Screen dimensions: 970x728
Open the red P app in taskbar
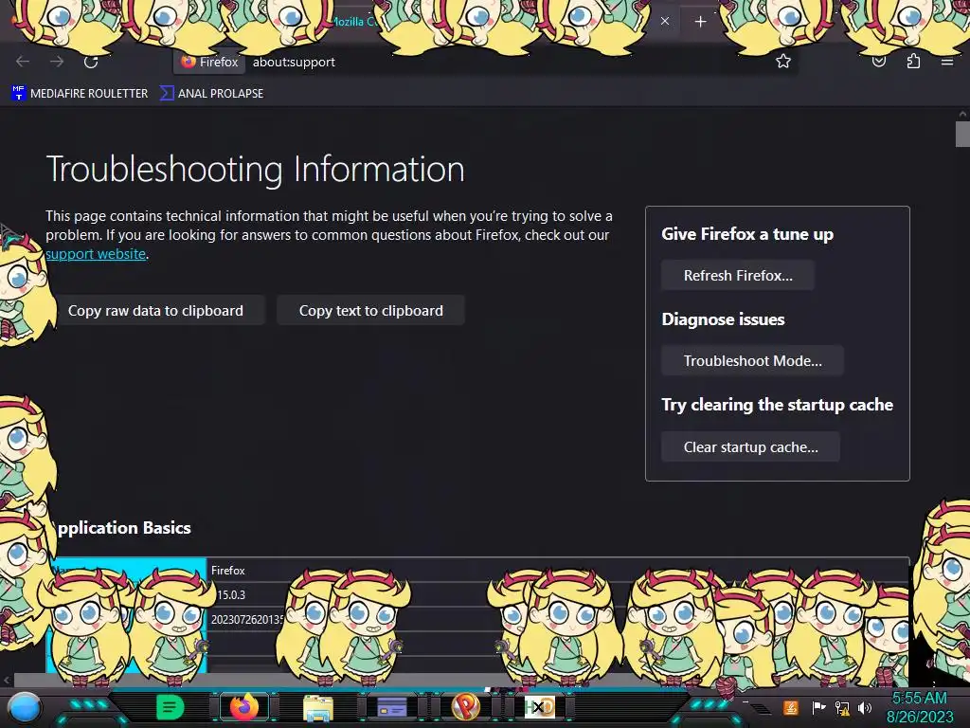466,706
